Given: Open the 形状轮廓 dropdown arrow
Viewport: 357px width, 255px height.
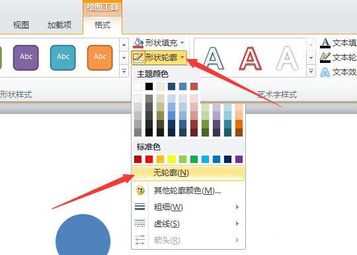Looking at the screenshot, I should pyautogui.click(x=182, y=58).
